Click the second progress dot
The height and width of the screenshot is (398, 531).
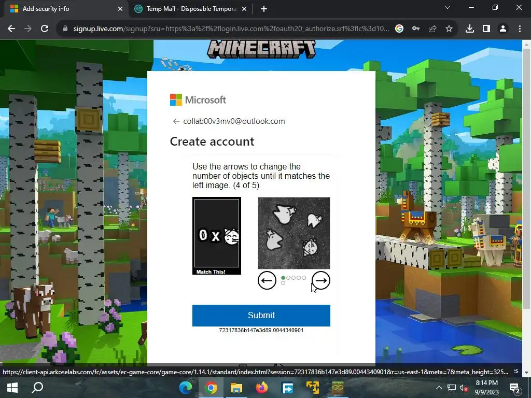[288, 278]
